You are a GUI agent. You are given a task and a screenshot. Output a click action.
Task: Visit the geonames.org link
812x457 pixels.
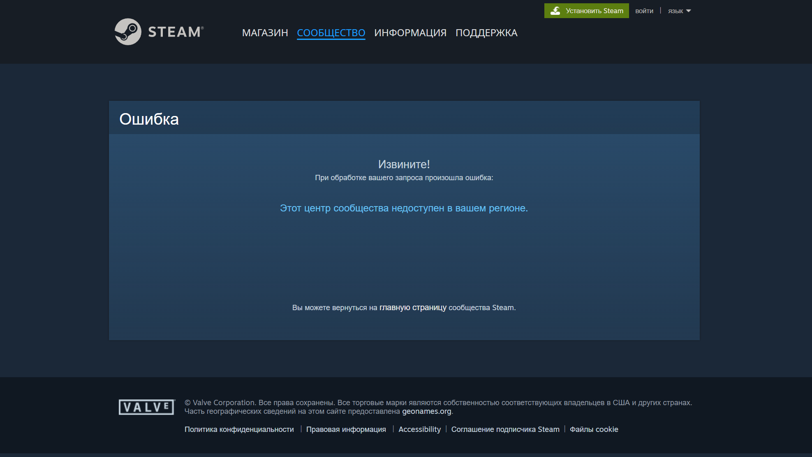pos(427,411)
